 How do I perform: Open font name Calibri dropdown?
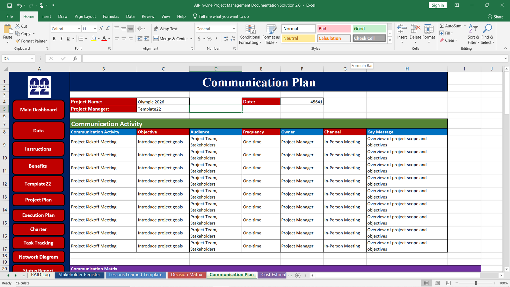(79, 29)
